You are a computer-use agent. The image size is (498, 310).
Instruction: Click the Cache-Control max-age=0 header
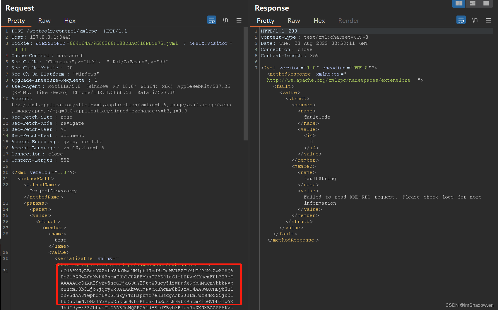coord(47,56)
